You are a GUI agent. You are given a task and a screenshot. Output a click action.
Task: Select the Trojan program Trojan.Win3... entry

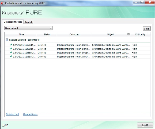tap(73, 56)
